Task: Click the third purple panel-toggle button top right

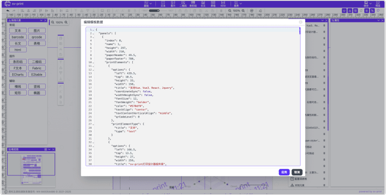Action: 356,11
